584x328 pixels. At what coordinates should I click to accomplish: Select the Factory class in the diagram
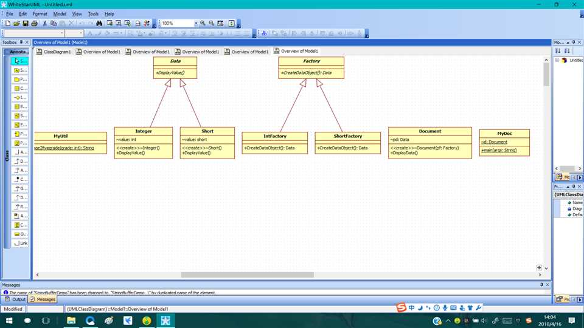click(311, 67)
